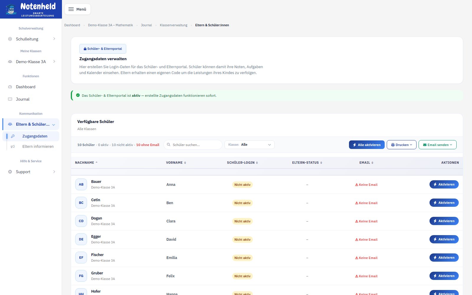Click the hamburger Menü icon
472x295 pixels.
click(71, 9)
